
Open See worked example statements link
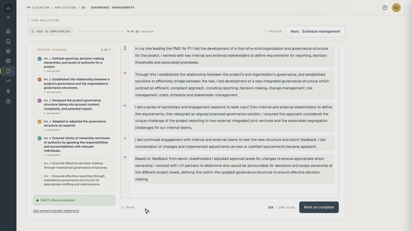(56, 211)
